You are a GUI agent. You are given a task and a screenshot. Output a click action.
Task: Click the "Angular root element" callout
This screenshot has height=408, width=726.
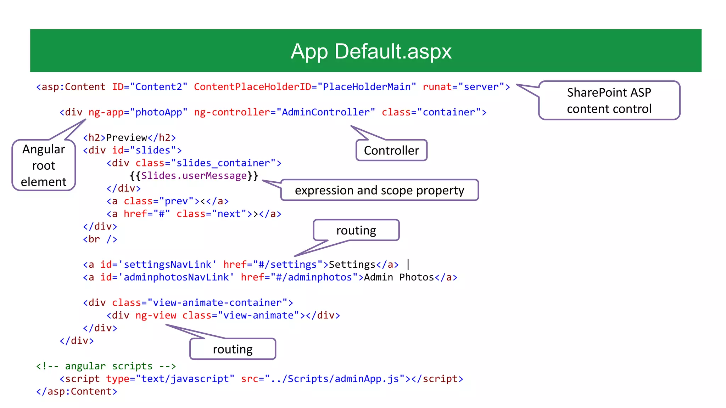tap(44, 165)
